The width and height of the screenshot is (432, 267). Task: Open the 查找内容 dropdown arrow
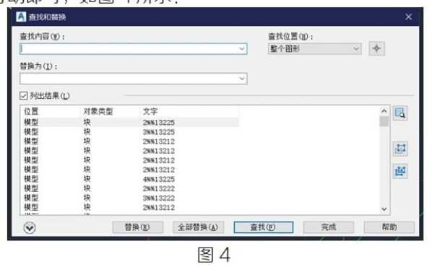(x=241, y=49)
